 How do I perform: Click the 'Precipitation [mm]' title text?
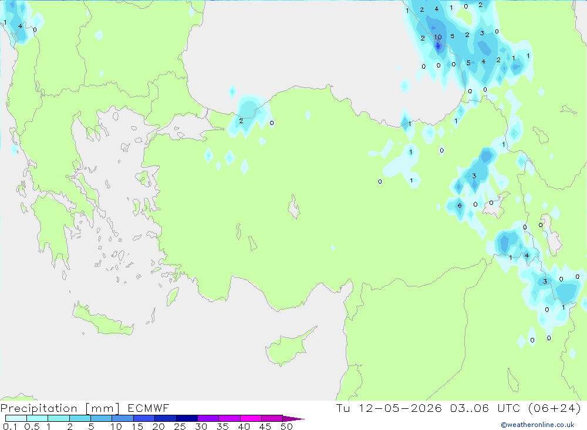(60, 408)
